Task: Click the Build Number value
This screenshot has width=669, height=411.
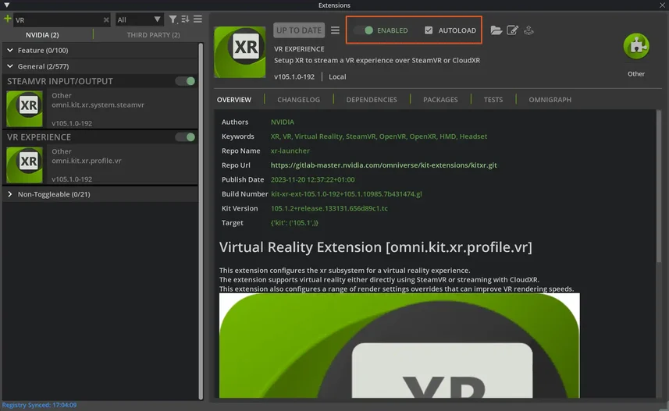Action: (346, 194)
